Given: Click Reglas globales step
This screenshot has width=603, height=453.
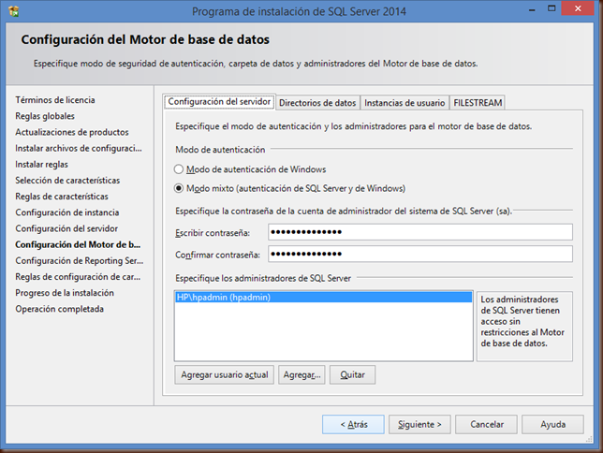Looking at the screenshot, I should click(45, 116).
